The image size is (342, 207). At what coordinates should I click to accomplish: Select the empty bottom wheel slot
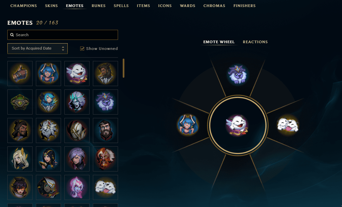point(237,174)
